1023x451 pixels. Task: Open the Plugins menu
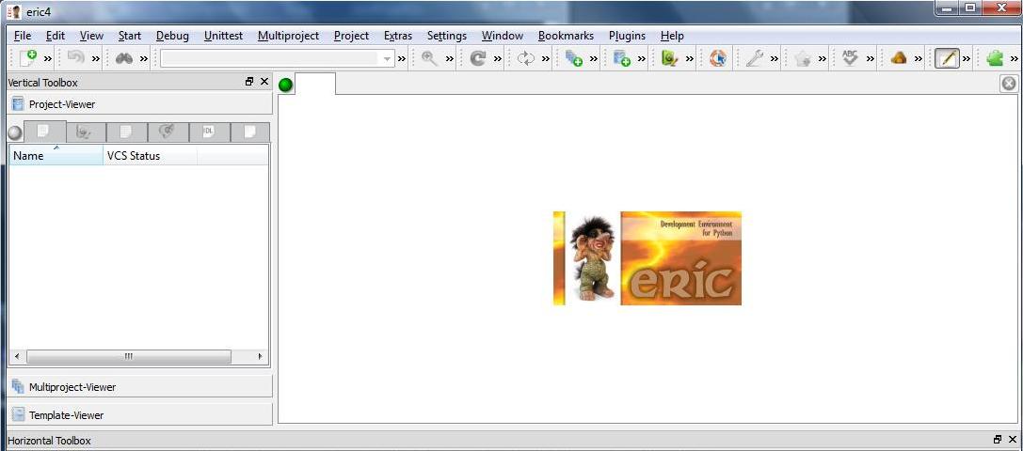627,36
